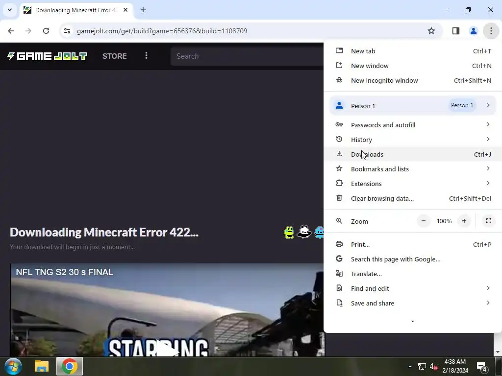Enter full screen via zoom row icon
This screenshot has width=502, height=376.
[x=489, y=221]
